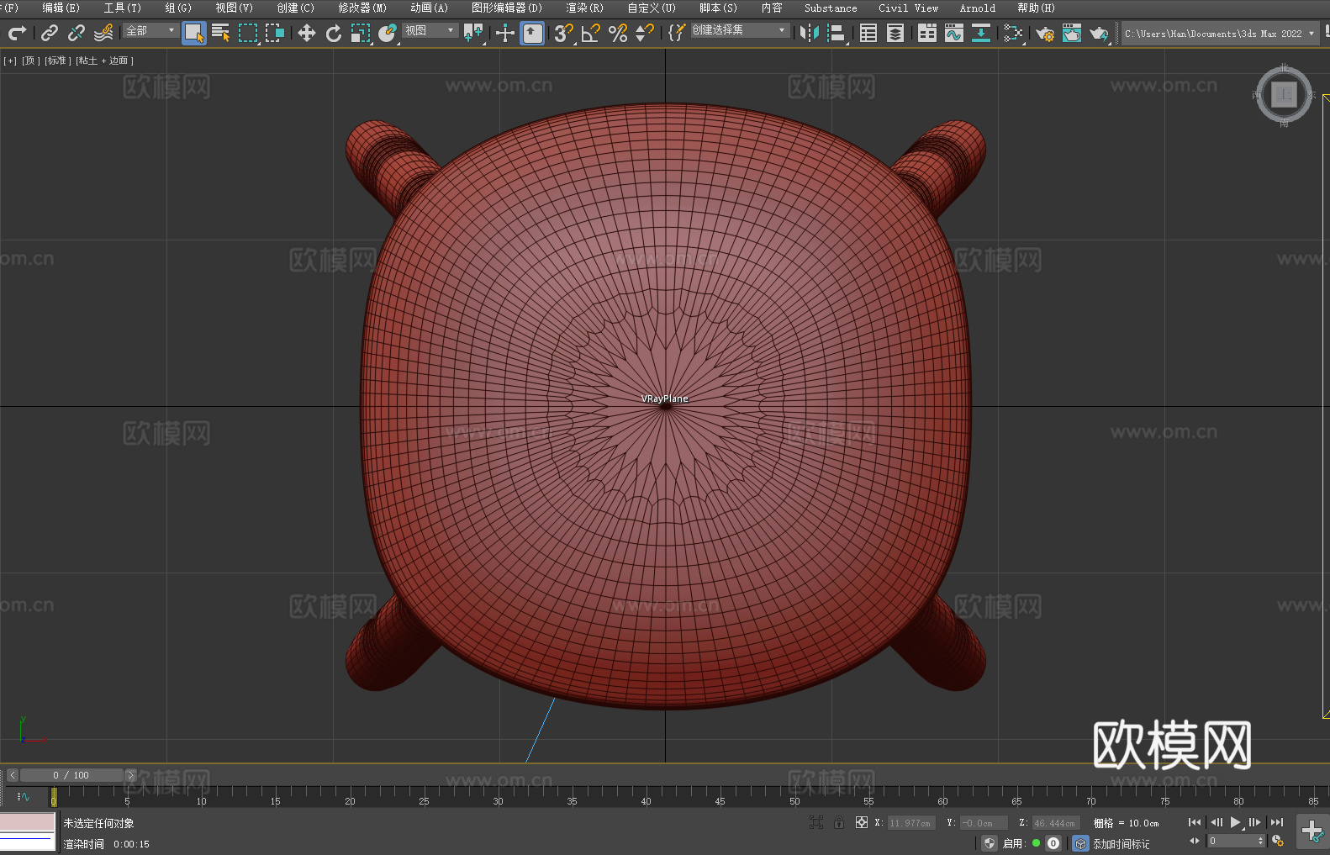Screen dimensions: 1330x855
Task: Toggle Keyboard Shortcut Override button
Action: [x=532, y=33]
